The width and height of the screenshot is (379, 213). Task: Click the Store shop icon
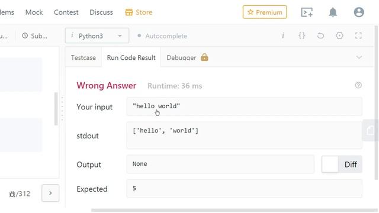pos(129,12)
